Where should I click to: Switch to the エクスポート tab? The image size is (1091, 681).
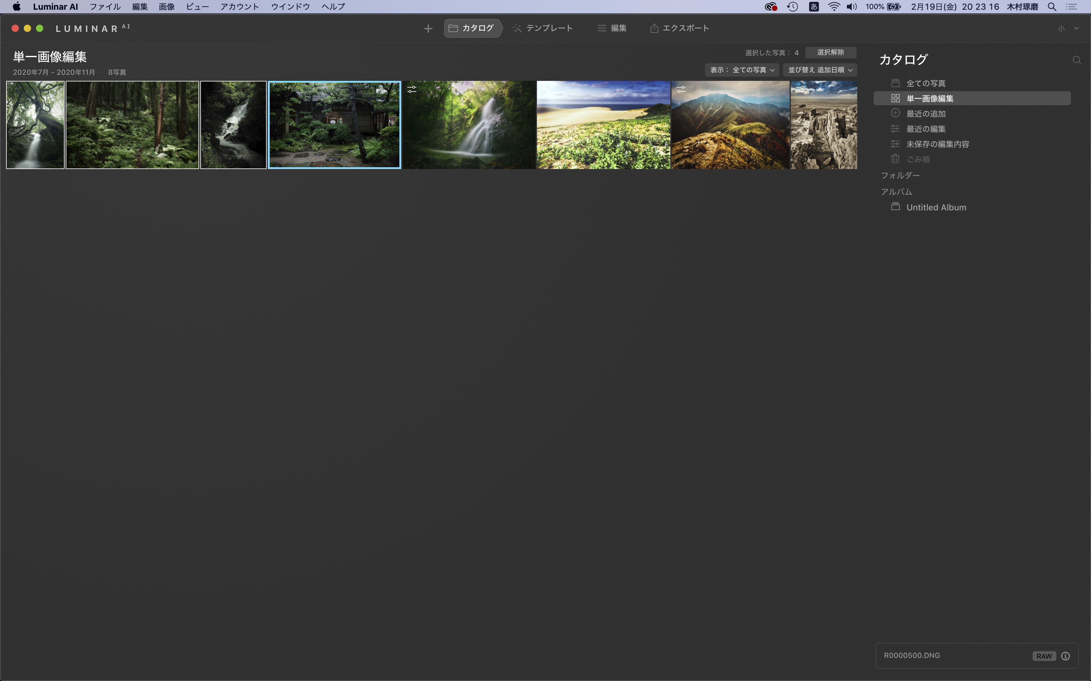tap(679, 28)
